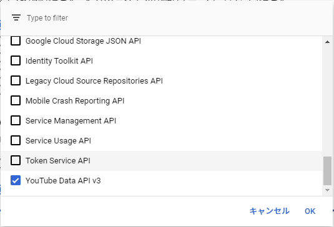This screenshot has width=334, height=227.
Task: Select the Mobile Crash Reporting API checkbox
Action: 16,100
